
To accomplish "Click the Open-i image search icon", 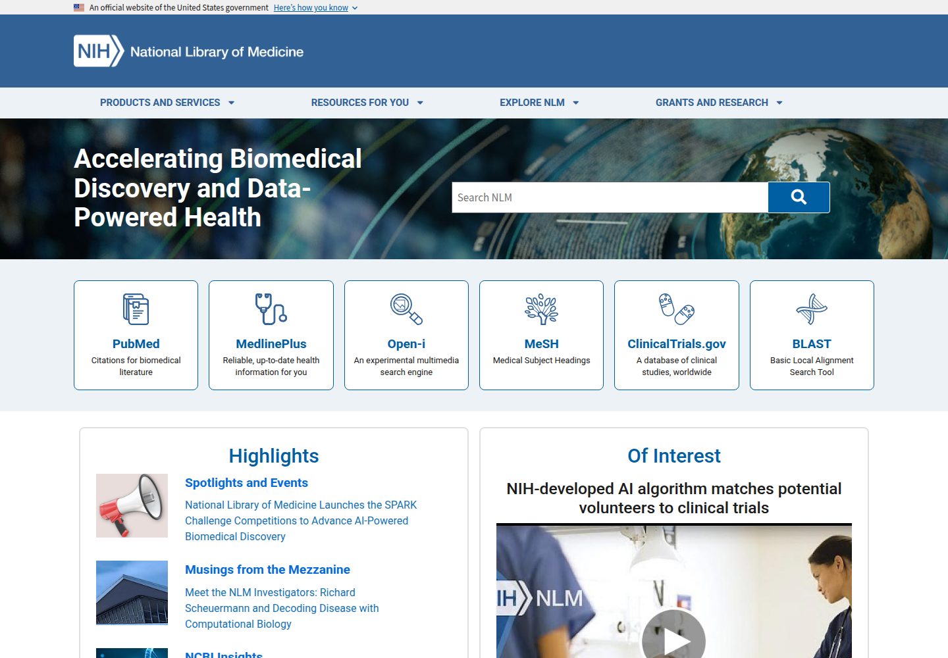I will click(x=406, y=309).
